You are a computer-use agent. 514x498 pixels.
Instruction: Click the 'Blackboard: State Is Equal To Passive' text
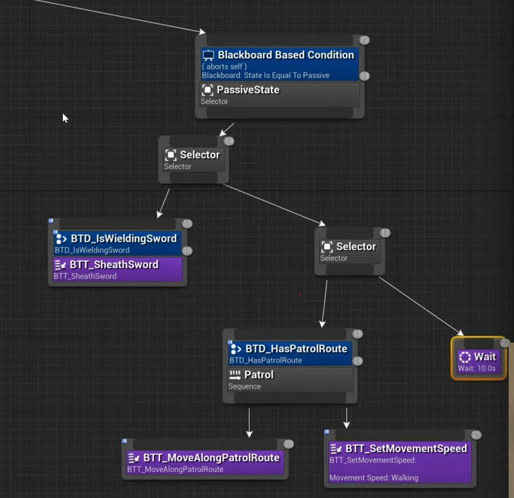tap(265, 76)
